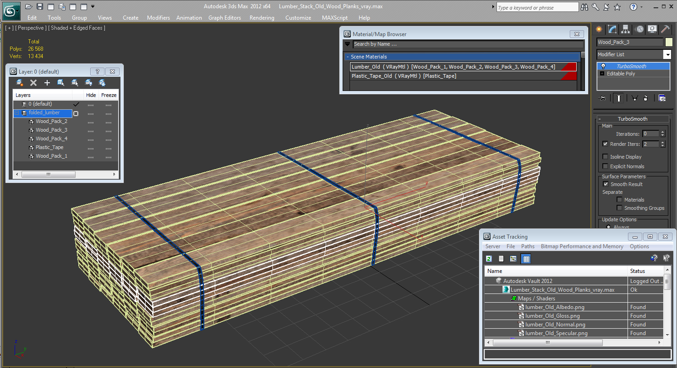Click the Subscription Center key icon

(x=595, y=7)
